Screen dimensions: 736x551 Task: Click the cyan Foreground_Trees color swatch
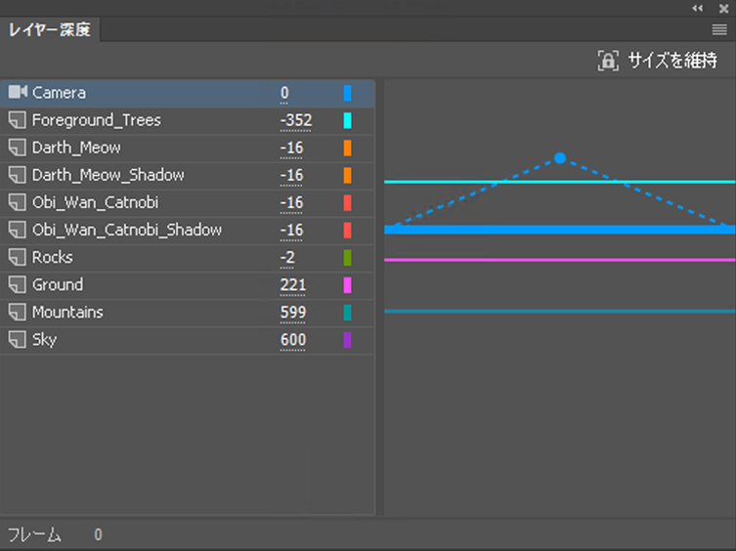[347, 121]
